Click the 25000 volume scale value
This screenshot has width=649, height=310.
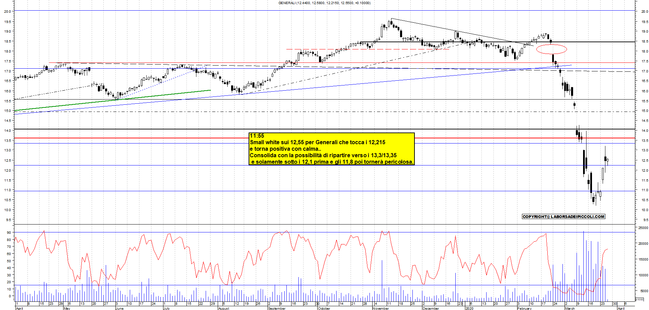643,228
